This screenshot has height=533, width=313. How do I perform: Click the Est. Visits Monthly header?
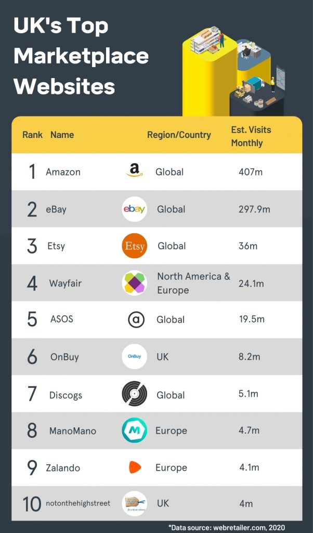(251, 136)
